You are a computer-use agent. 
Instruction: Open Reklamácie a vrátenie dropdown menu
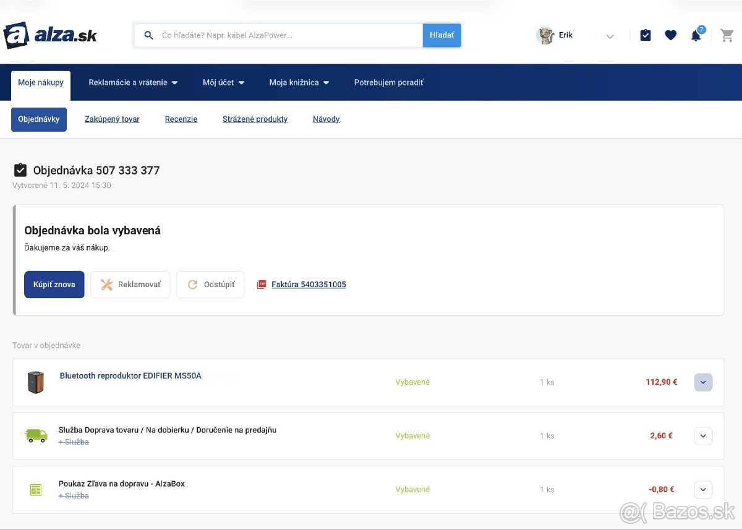tap(133, 82)
